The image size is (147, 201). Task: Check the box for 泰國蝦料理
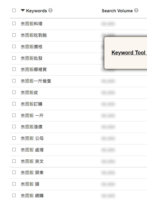[14, 24]
